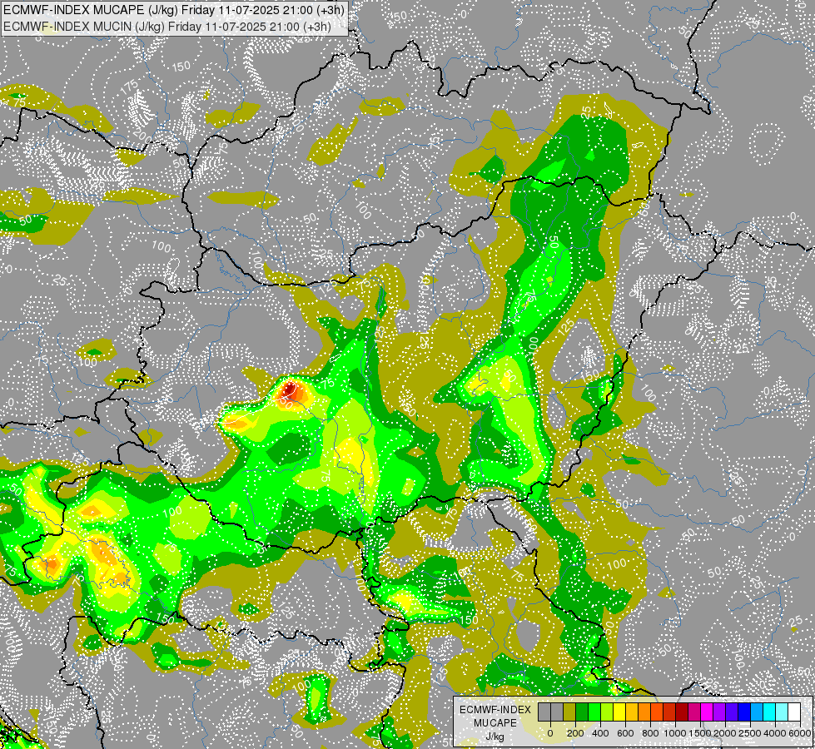
Task: Click the amber legend swatch
Action: 632,712
